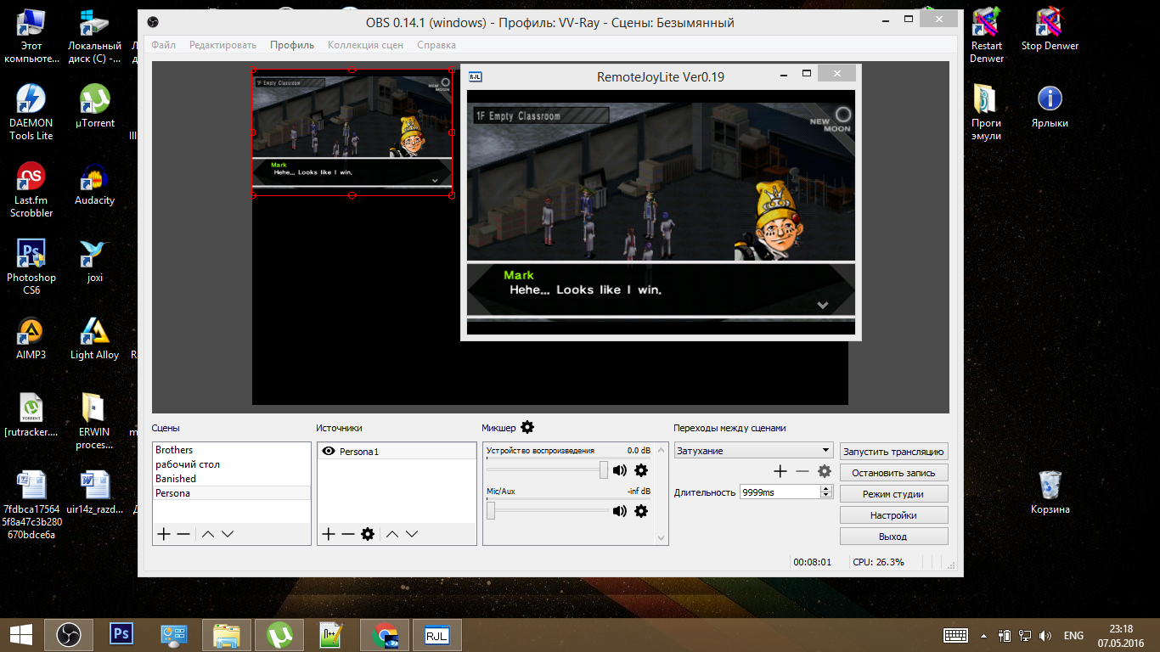Open DAEMON Tools Lite desktop icon
The height and width of the screenshot is (652, 1160).
click(x=31, y=112)
